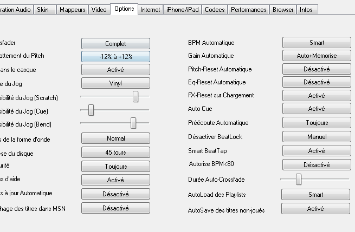Click BPM Automatique Smart button
This screenshot has height=232, width=355.
[317, 43]
